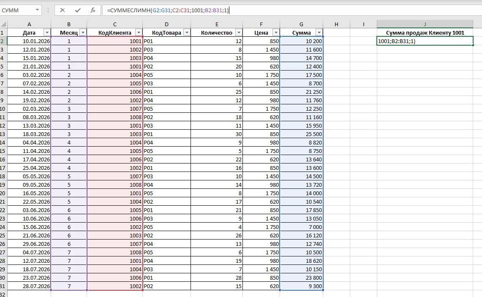Screen dimensions: 482x297
Task: Open the Месяц column filter dropdown
Action: pos(83,33)
